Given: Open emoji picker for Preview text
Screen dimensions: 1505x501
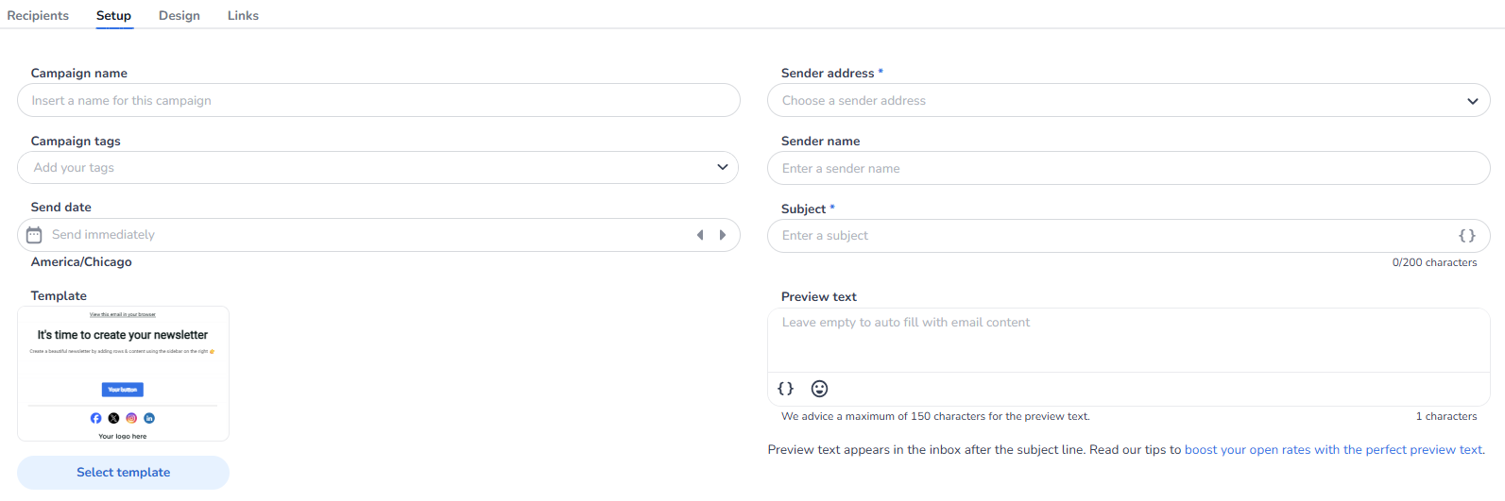Looking at the screenshot, I should tap(820, 389).
